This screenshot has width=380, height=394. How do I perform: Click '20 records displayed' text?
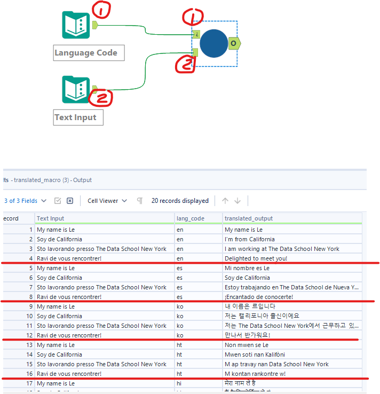[180, 201]
